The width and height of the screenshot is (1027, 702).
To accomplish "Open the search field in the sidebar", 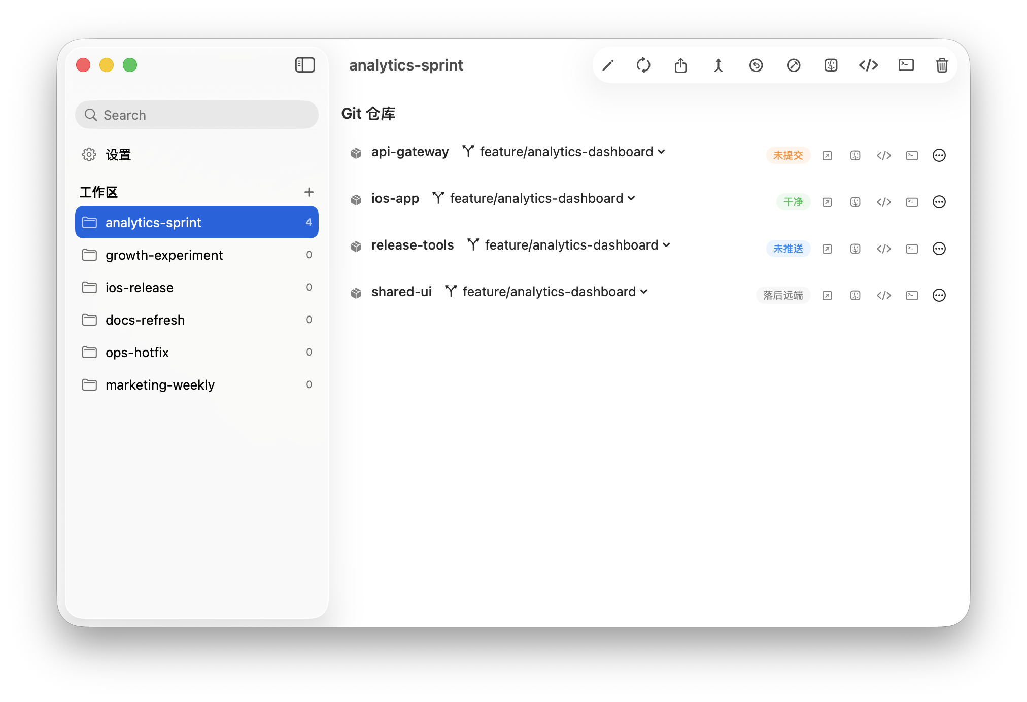I will tap(196, 115).
